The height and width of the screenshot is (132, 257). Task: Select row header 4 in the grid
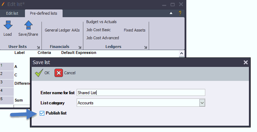7,92
